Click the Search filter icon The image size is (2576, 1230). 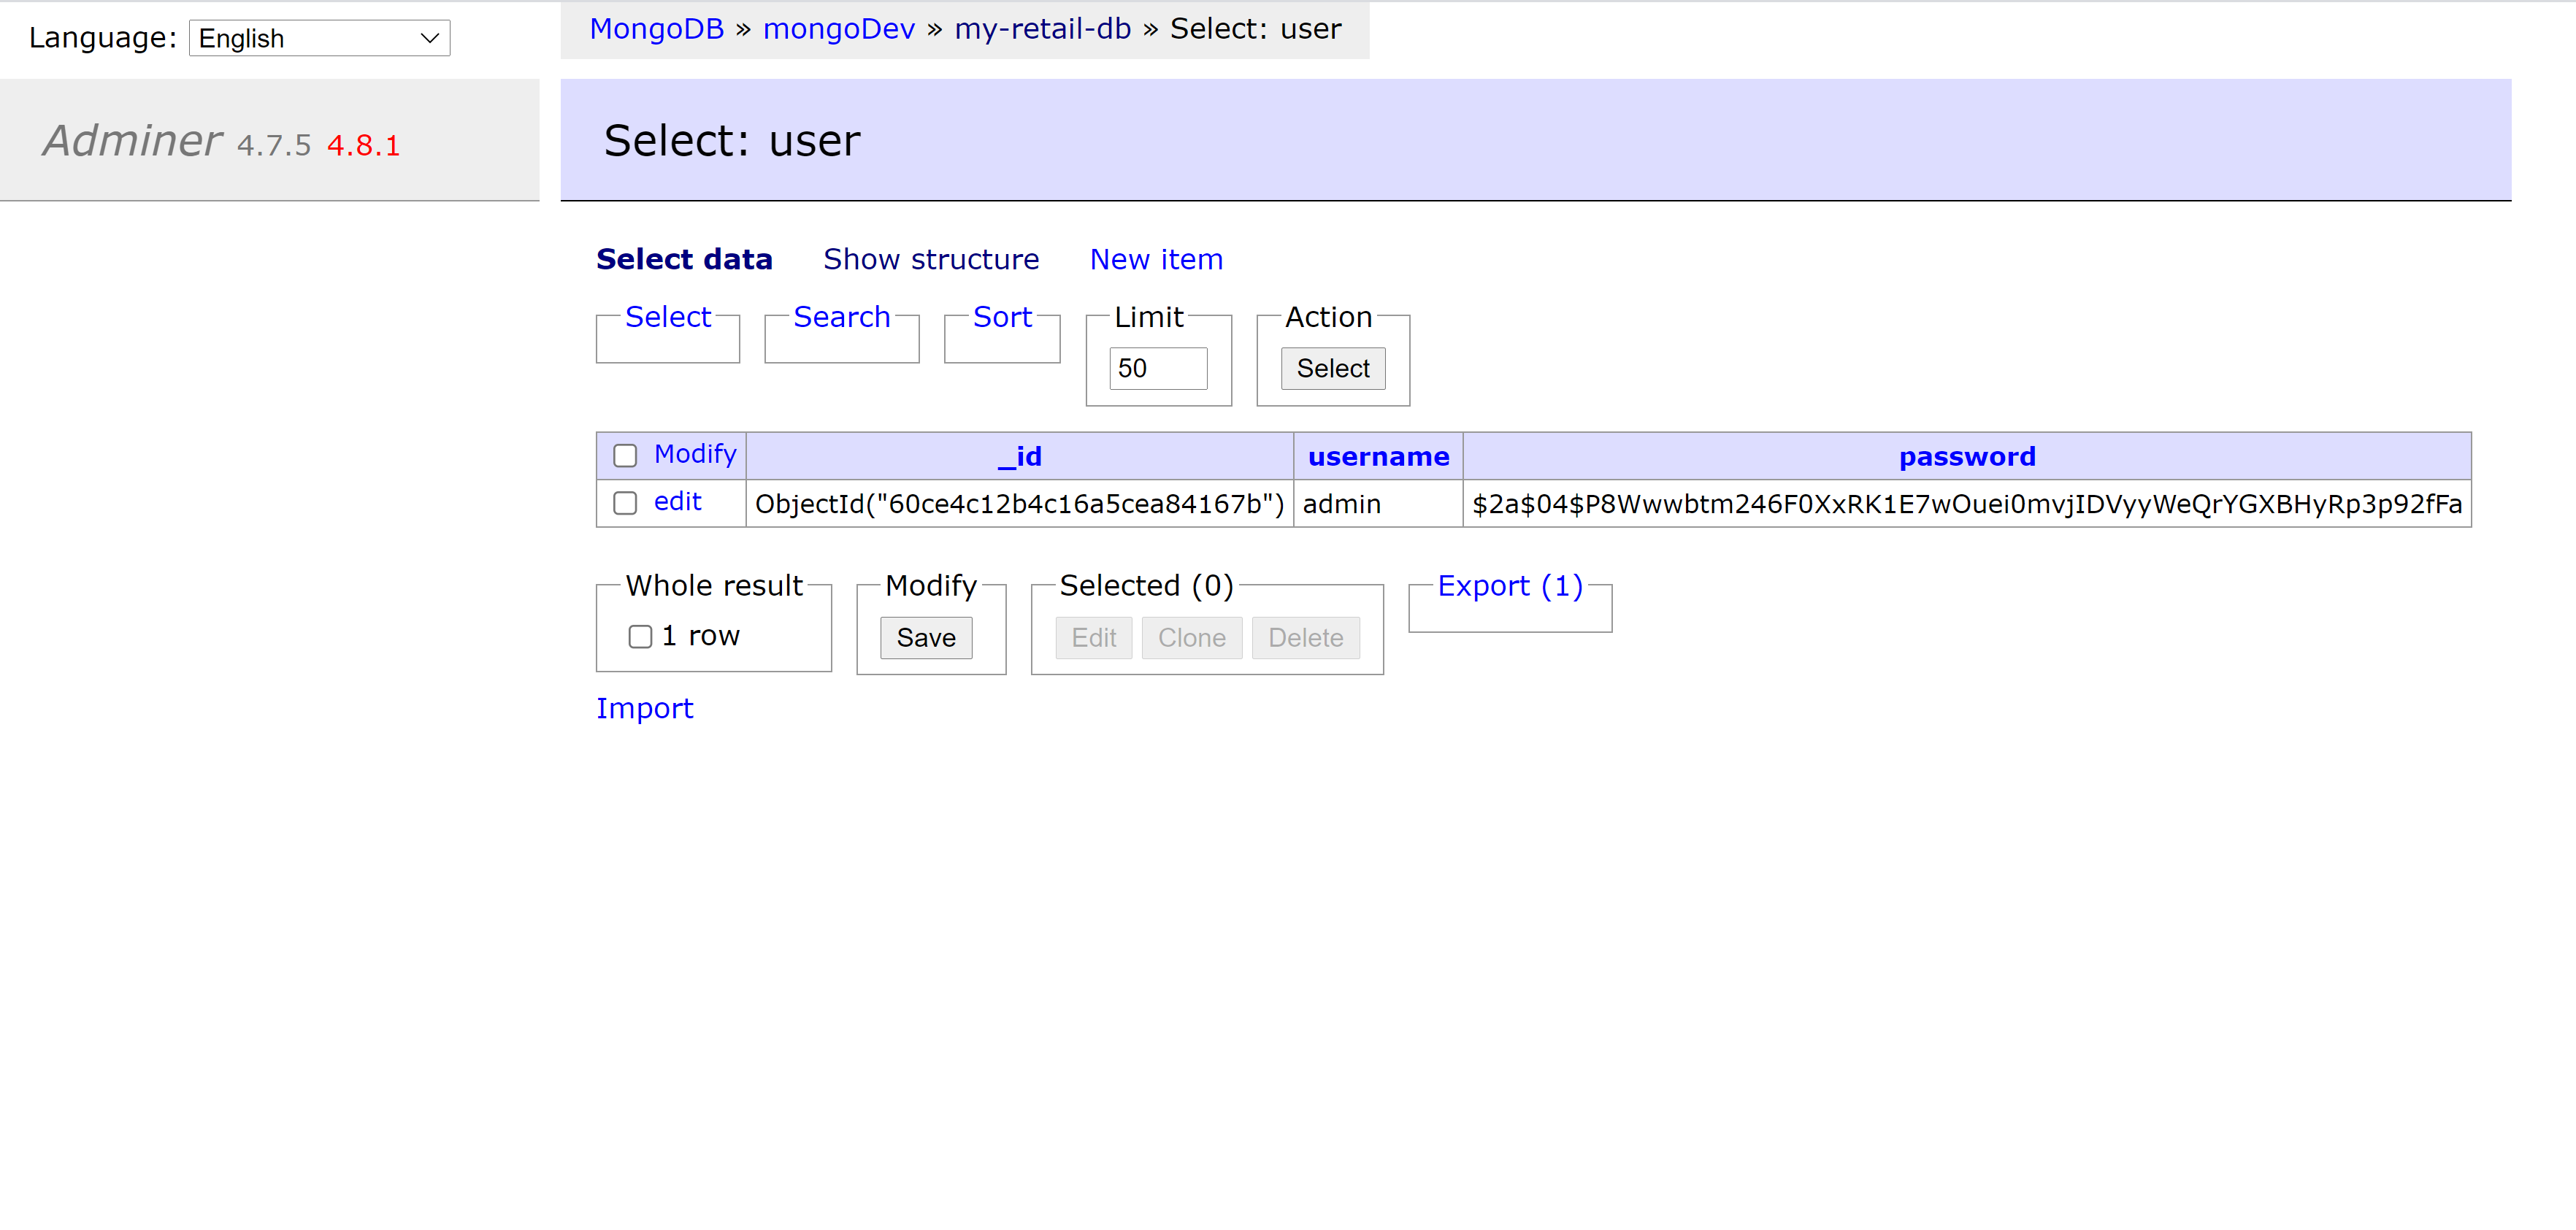840,317
